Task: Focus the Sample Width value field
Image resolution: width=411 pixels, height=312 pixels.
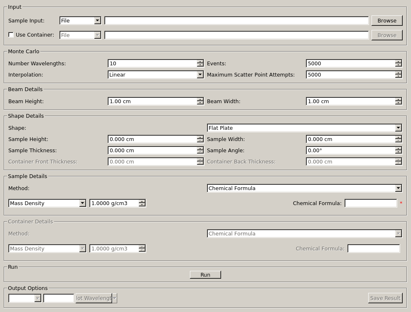Action: click(350, 139)
